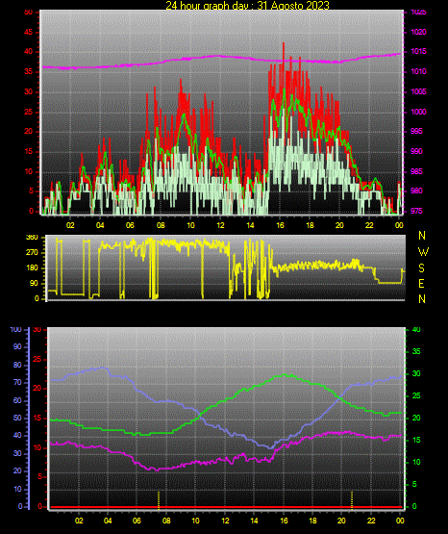Screen dimensions: 448x534
Task: Click the second yellow dotted sunset marker
Action: pos(352,499)
